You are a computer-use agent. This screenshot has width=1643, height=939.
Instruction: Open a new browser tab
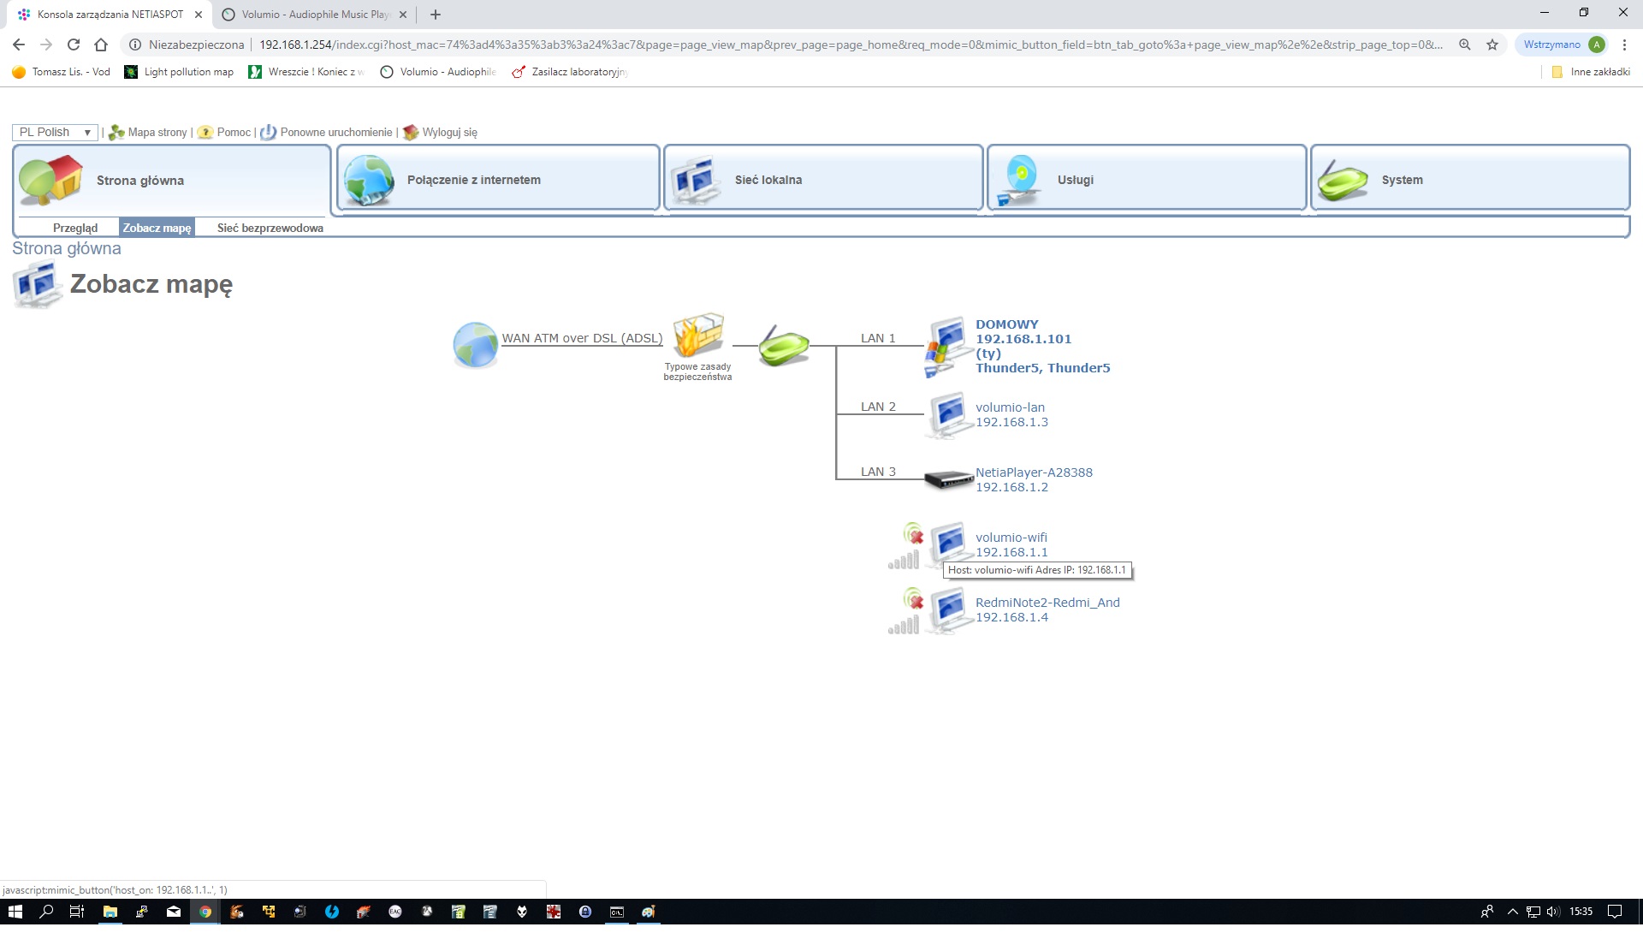pos(436,15)
